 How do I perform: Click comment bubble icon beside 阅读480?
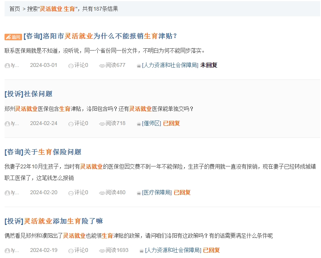tap(71, 193)
